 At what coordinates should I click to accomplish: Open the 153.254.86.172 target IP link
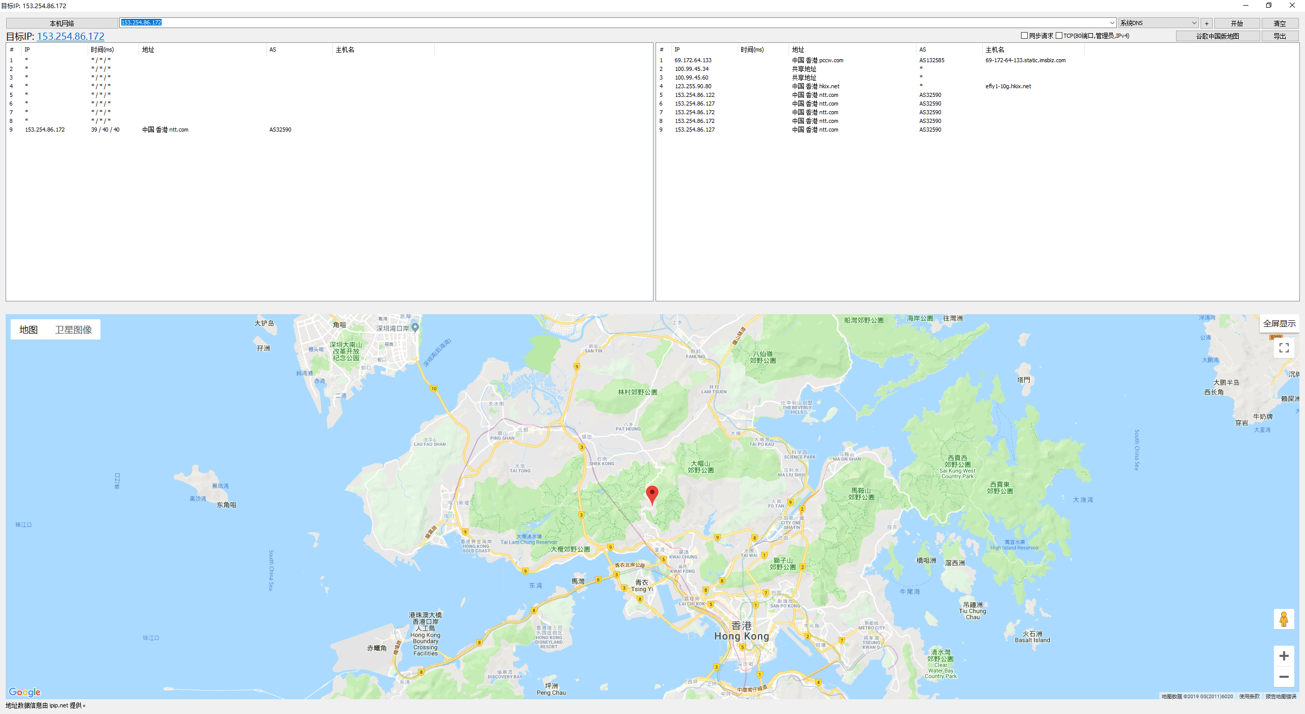[x=70, y=36]
